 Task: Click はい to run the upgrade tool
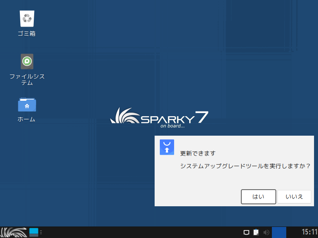click(258, 197)
